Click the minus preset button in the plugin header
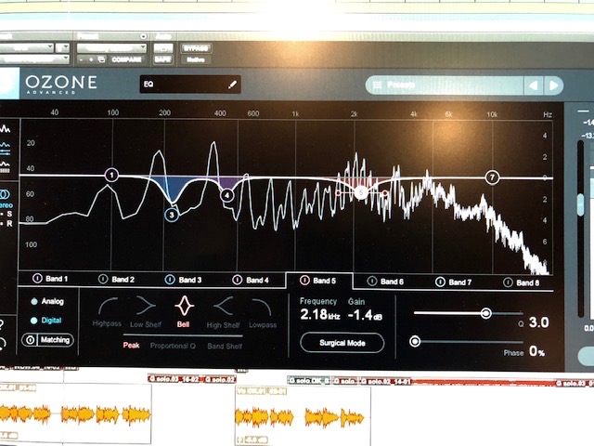This screenshot has height=446, width=594. (81, 59)
